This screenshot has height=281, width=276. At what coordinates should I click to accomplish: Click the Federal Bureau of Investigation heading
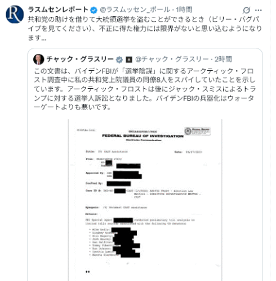point(143,136)
